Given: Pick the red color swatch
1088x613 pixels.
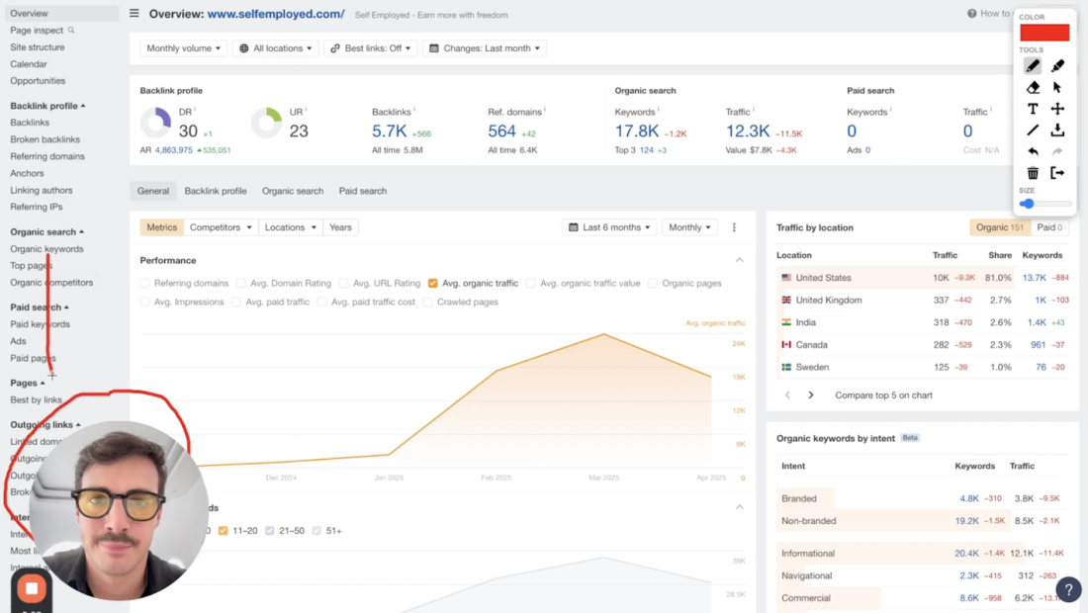Looking at the screenshot, I should point(1044,33).
